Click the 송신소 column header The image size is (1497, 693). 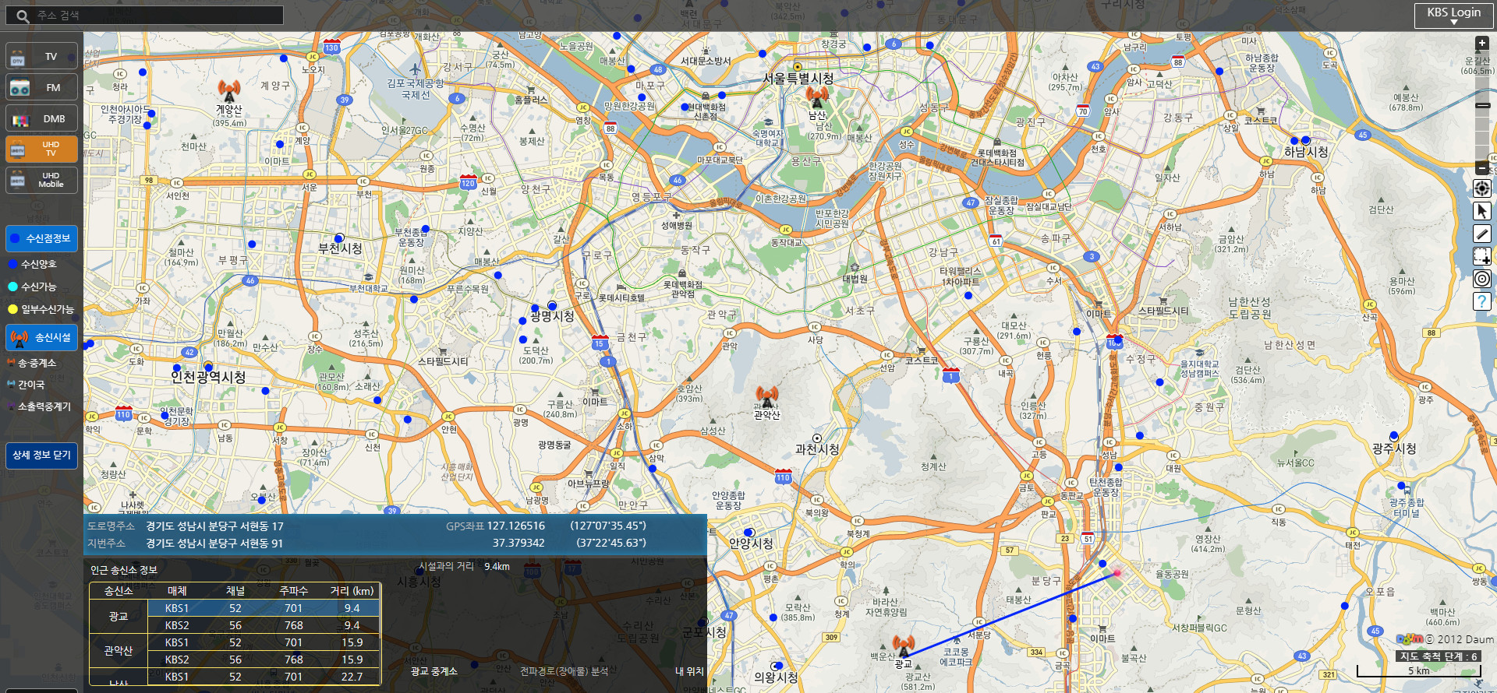119,591
